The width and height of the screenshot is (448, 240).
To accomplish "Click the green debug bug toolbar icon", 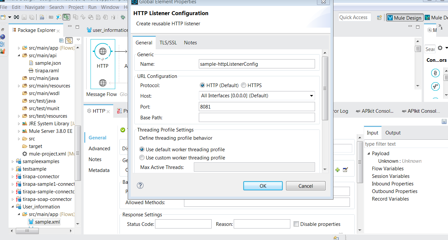I will [123, 17].
